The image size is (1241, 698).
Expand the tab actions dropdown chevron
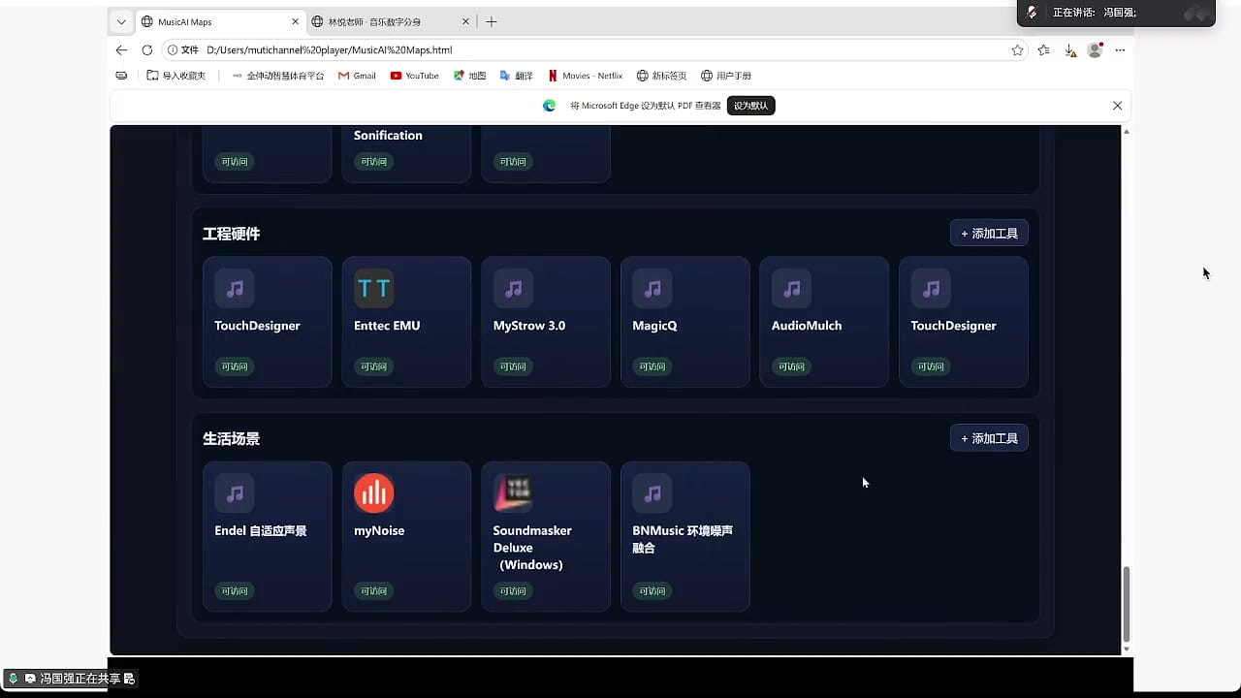pyautogui.click(x=121, y=21)
